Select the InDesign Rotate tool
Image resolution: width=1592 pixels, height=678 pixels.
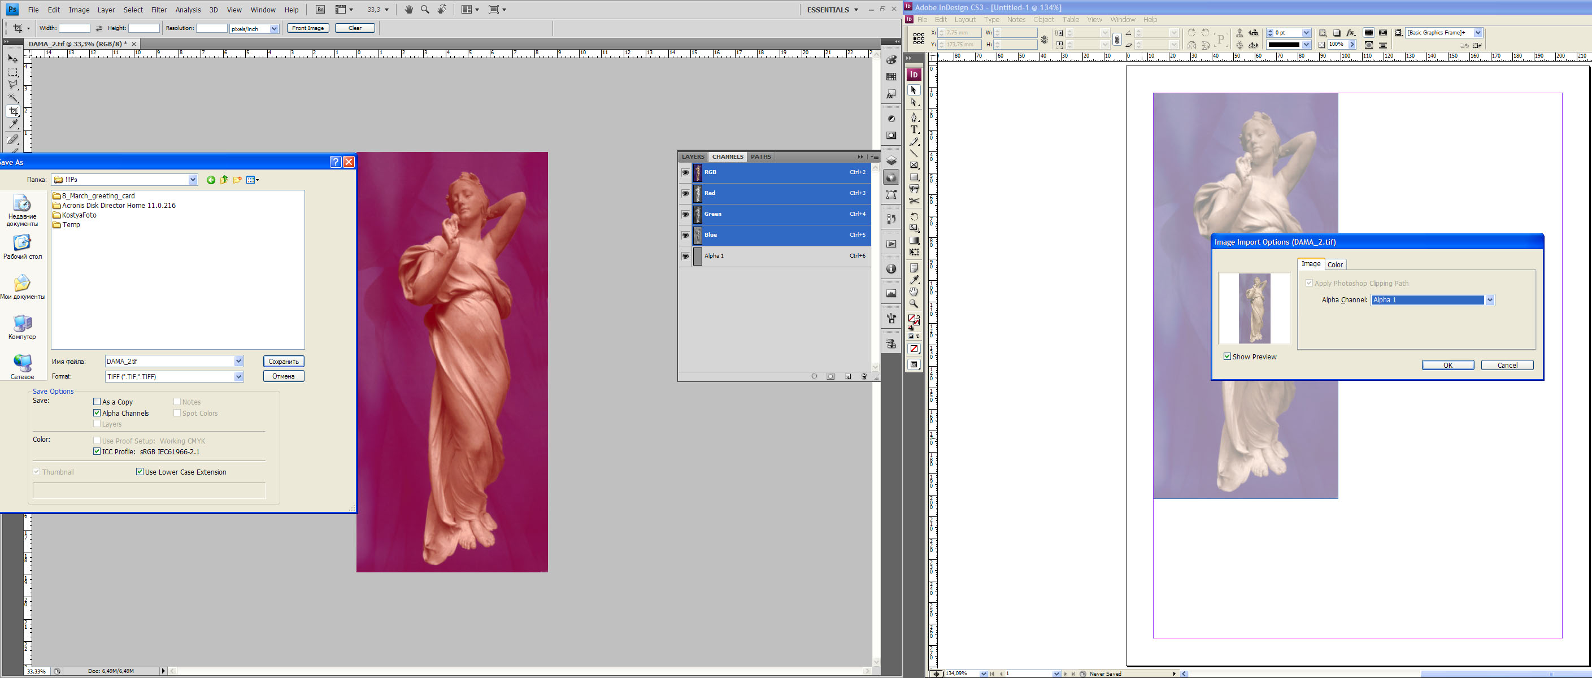914,217
